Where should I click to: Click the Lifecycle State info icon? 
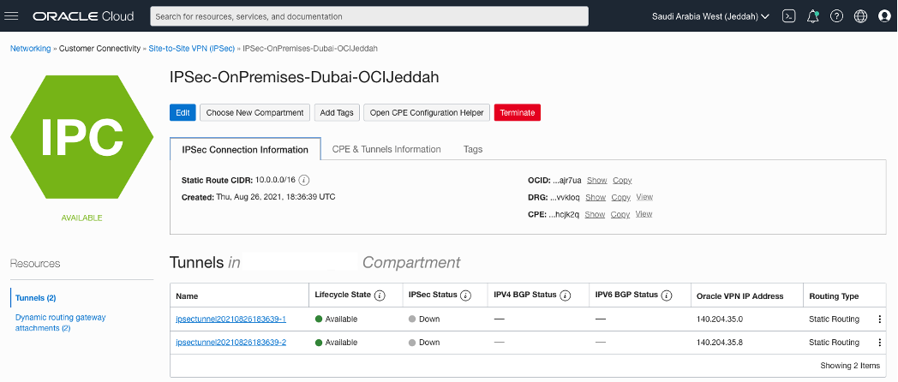tap(380, 295)
